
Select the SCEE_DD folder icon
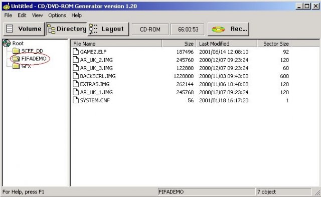click(16, 51)
